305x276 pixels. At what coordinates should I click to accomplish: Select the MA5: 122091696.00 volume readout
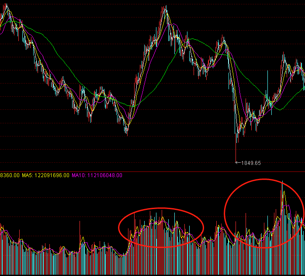45,175
